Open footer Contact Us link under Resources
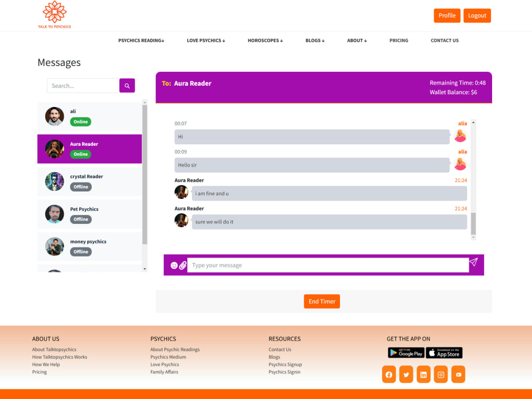The image size is (532, 399). (x=280, y=350)
